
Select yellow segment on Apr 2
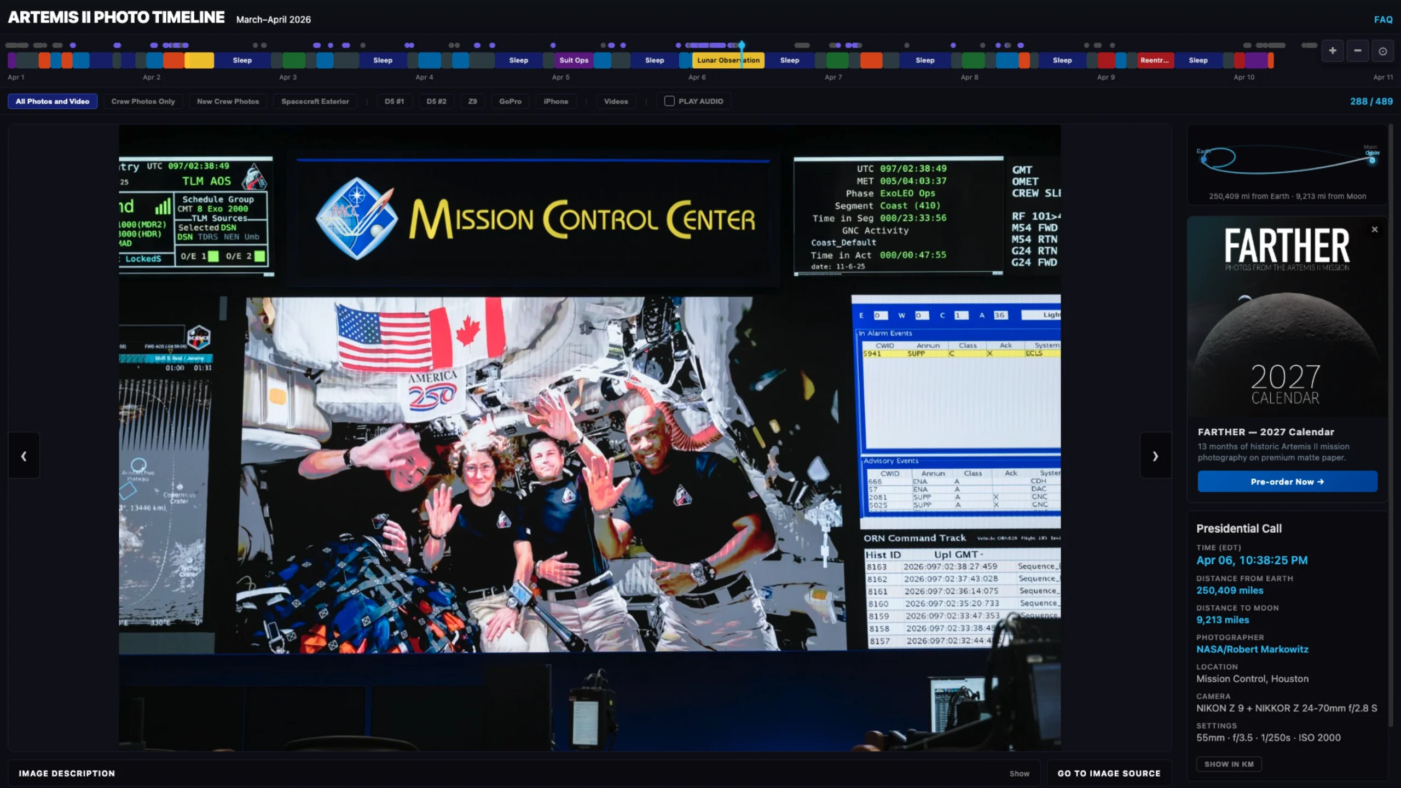(199, 60)
